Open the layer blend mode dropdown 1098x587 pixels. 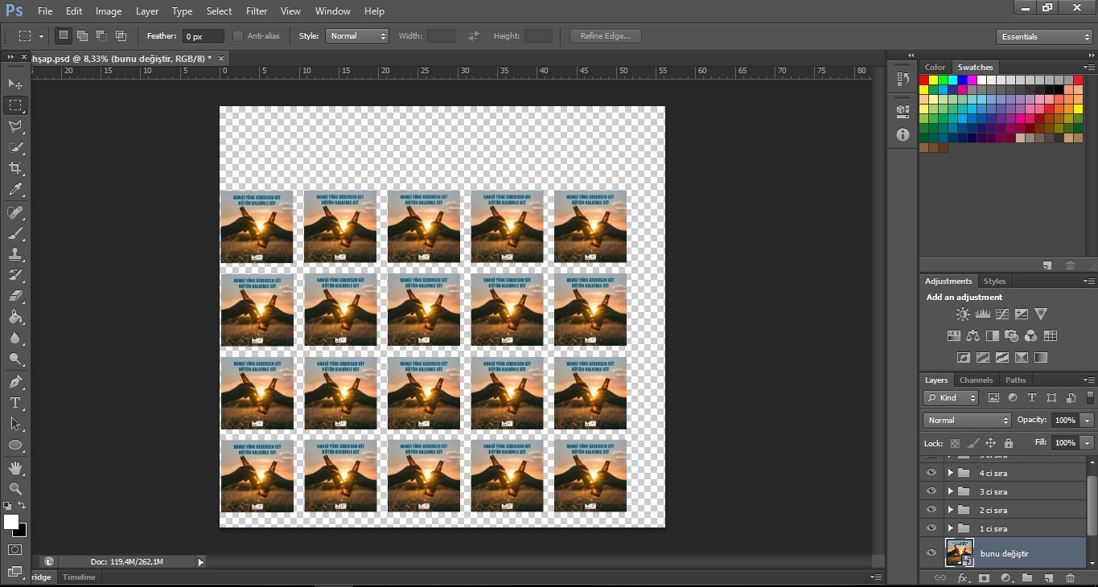pyautogui.click(x=967, y=421)
